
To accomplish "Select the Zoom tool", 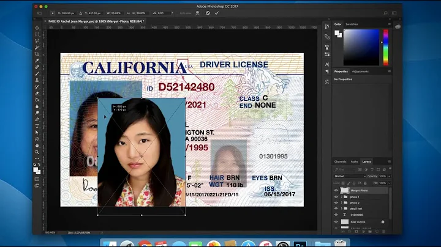I will (x=37, y=152).
